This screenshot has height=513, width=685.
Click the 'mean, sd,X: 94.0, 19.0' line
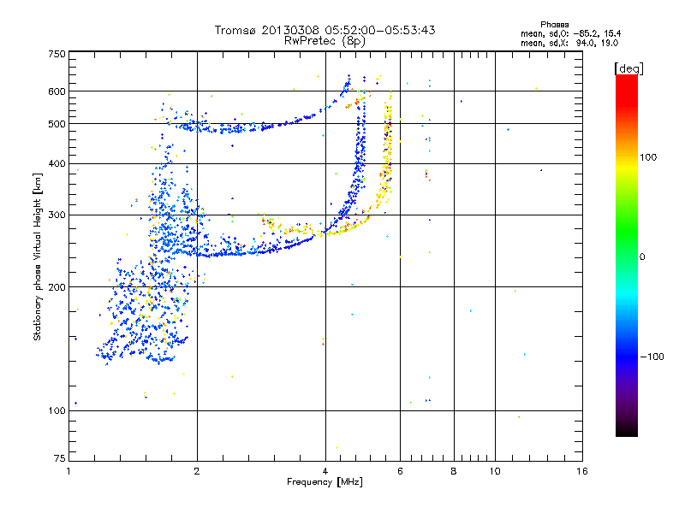tap(569, 43)
